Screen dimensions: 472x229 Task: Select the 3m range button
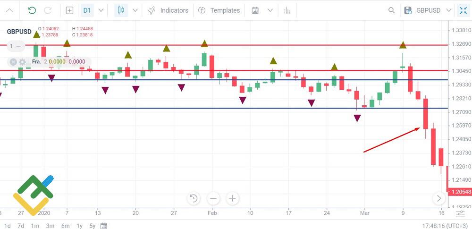point(50,226)
